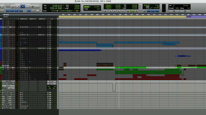Image resolution: width=206 pixels, height=115 pixels.
Task: Select the ALL FX track name
Action: pos(8,81)
